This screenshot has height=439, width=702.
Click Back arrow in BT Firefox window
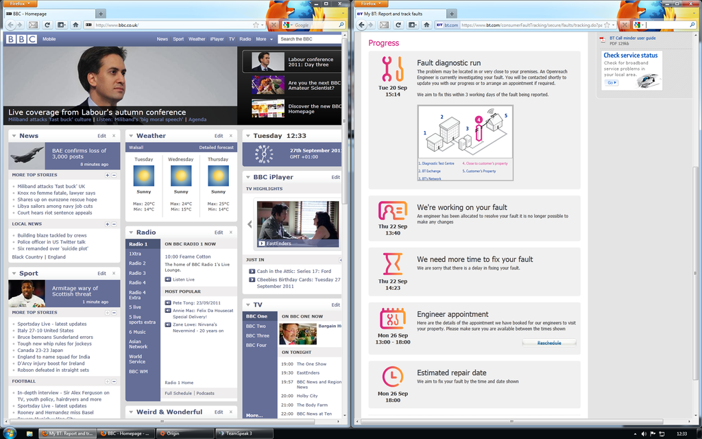point(361,25)
